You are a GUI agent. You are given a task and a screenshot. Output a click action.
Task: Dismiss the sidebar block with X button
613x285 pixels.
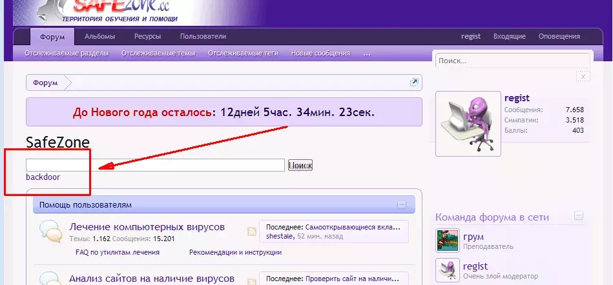pos(583,77)
